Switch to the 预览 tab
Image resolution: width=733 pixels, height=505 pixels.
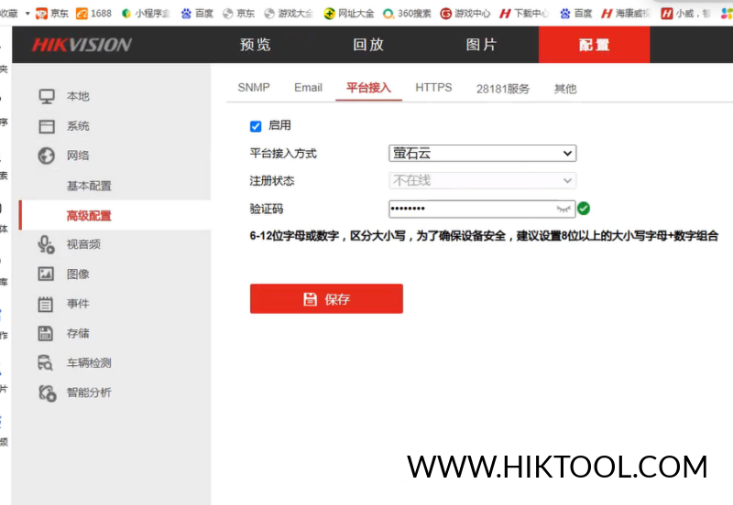pyautogui.click(x=256, y=45)
